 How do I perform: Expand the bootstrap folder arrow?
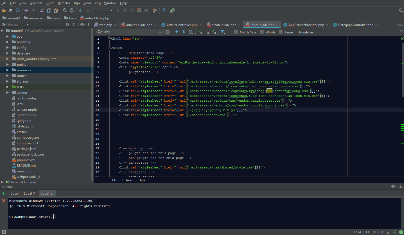[x=8, y=42]
